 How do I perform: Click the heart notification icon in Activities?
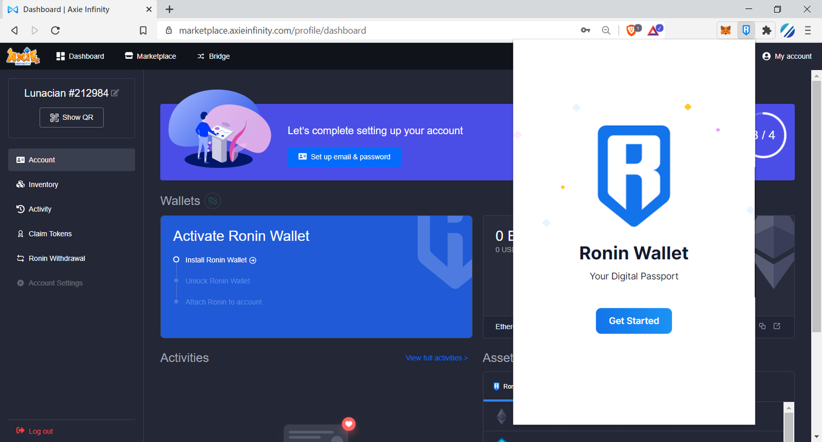pyautogui.click(x=349, y=424)
